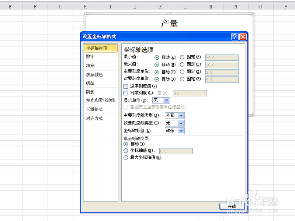
Task: Open the 次要刻度线类型 dropdown
Action: coord(174,123)
